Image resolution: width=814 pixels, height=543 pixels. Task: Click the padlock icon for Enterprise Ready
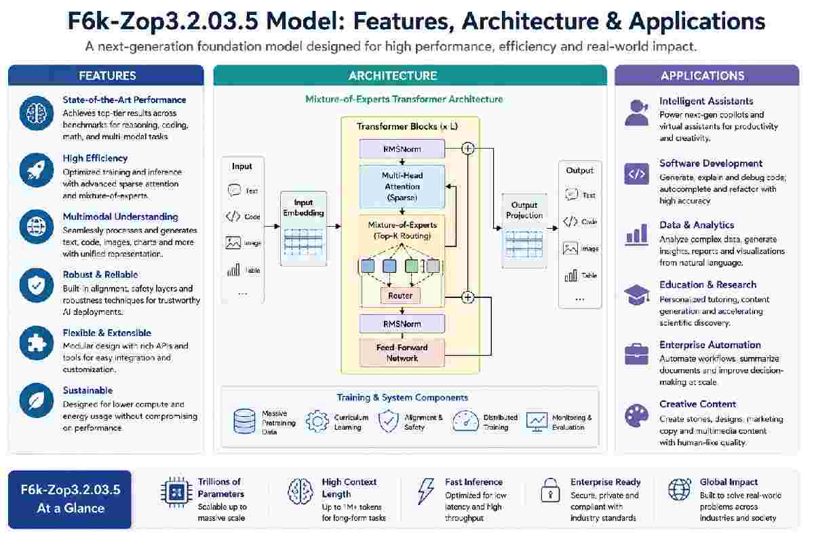coord(549,491)
